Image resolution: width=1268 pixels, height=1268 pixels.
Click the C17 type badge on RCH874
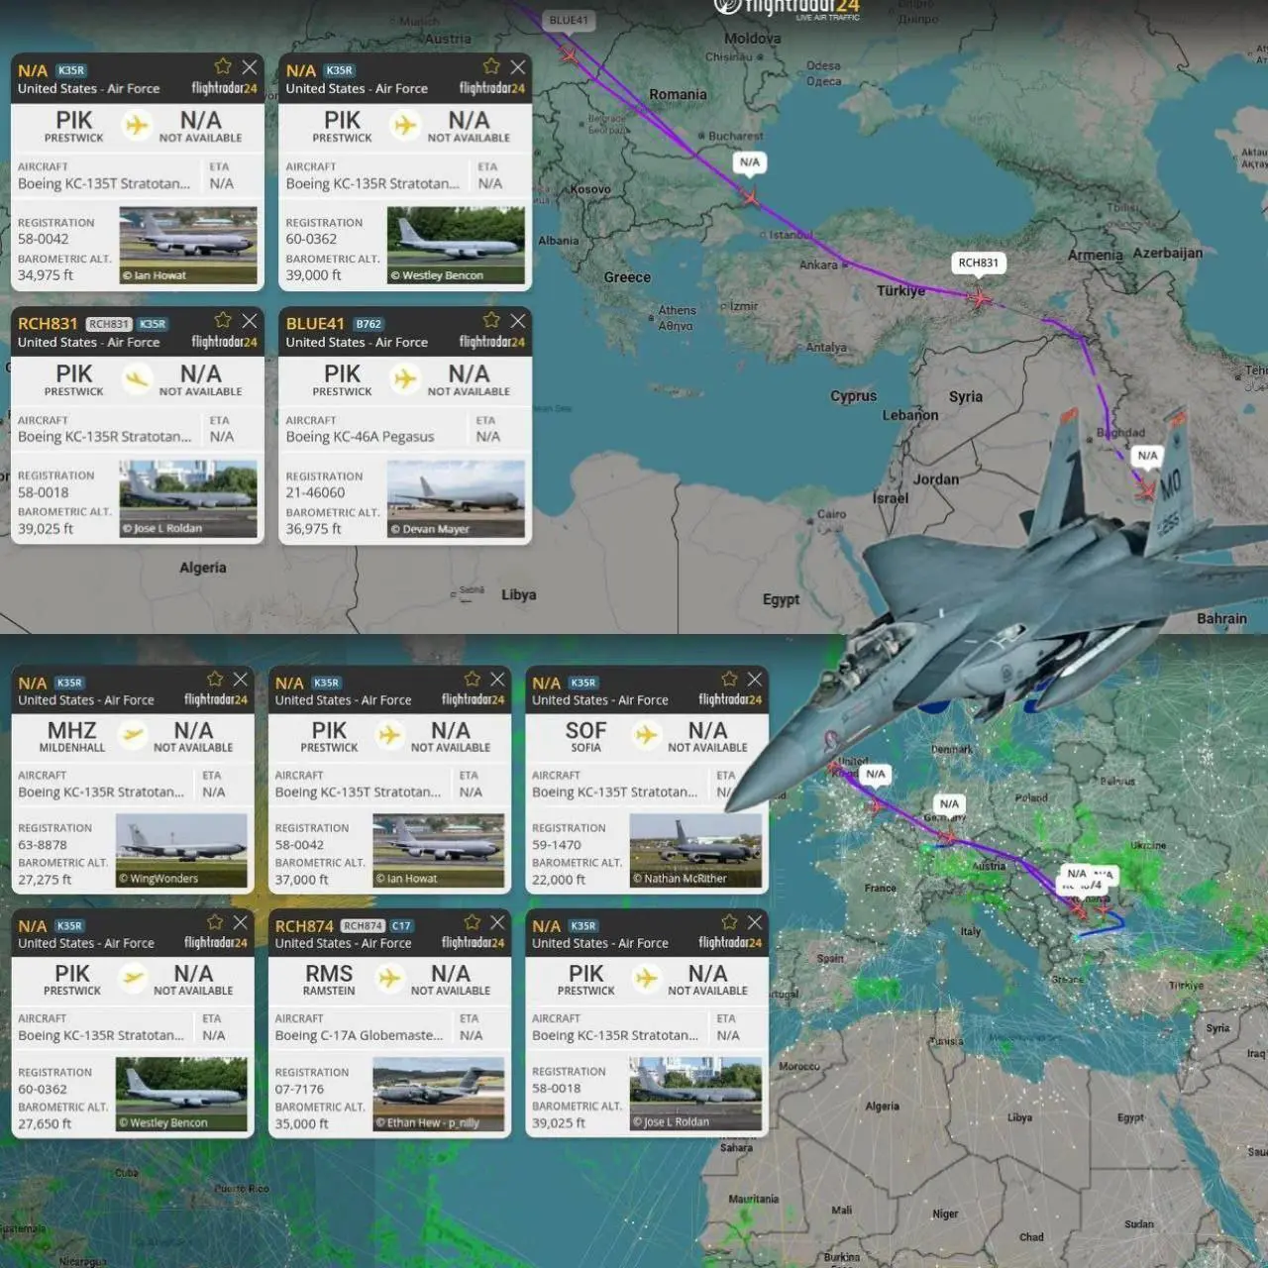pos(400,926)
